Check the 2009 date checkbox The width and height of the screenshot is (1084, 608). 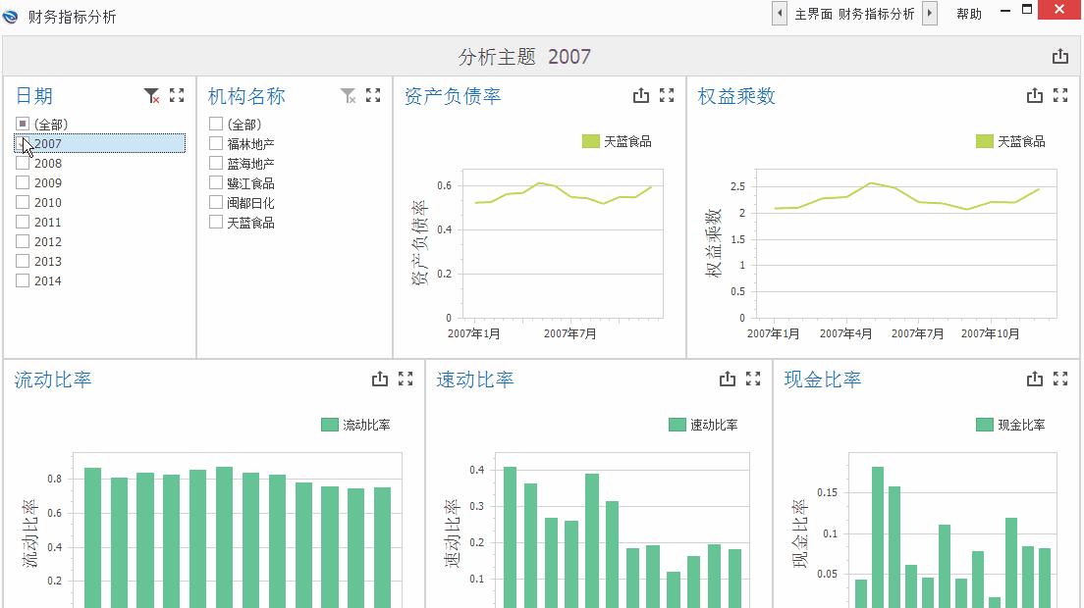23,182
